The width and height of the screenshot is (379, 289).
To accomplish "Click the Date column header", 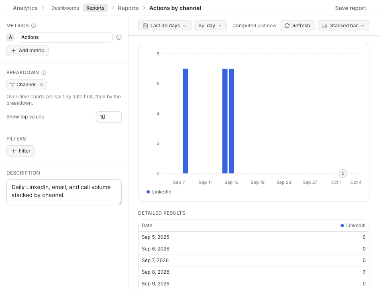I will pyautogui.click(x=147, y=226).
